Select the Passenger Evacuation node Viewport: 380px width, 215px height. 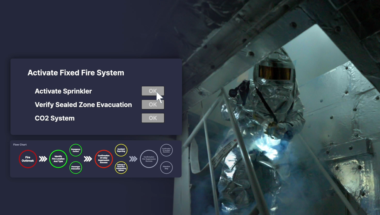pyautogui.click(x=76, y=168)
